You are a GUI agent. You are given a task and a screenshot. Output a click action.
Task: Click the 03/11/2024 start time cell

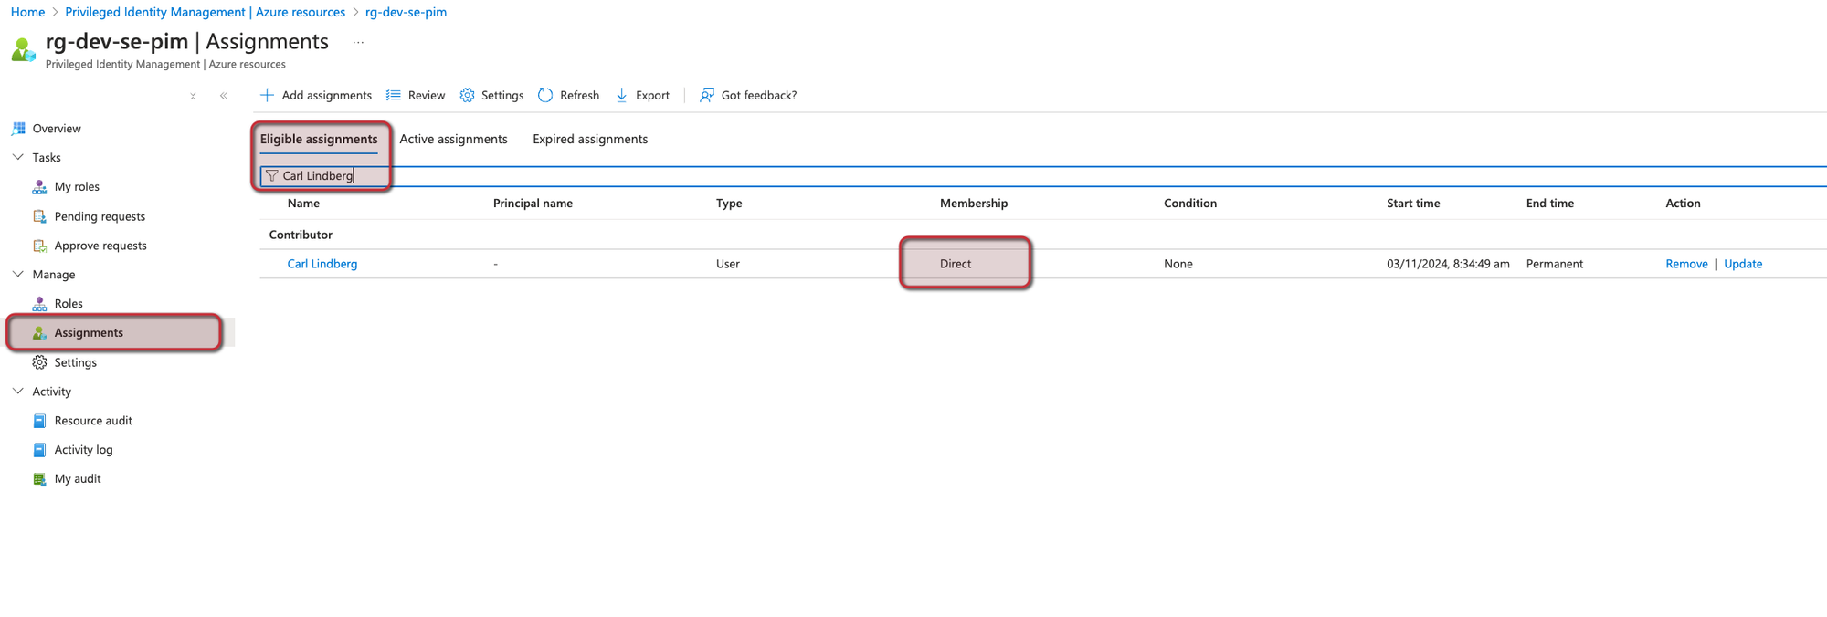point(1448,264)
